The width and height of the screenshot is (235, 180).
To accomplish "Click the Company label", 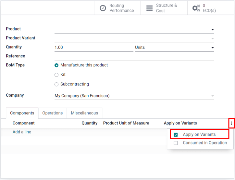I will [x=15, y=95].
